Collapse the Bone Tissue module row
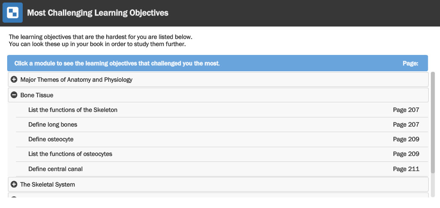This screenshot has height=208, width=440. (x=218, y=95)
